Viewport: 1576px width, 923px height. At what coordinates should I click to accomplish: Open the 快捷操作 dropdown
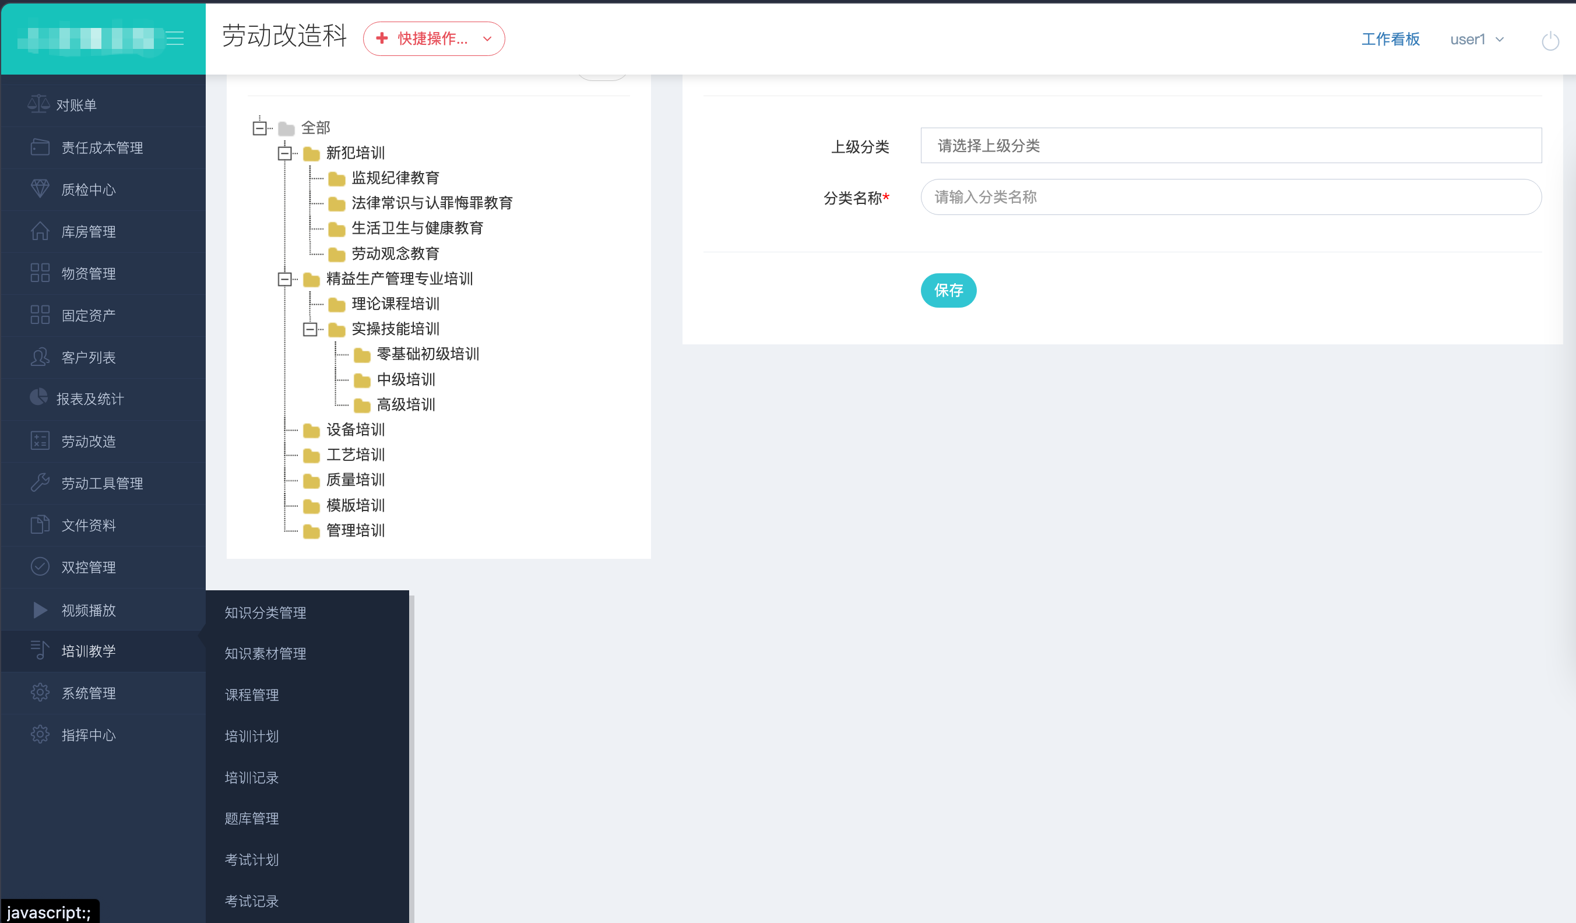tap(434, 39)
